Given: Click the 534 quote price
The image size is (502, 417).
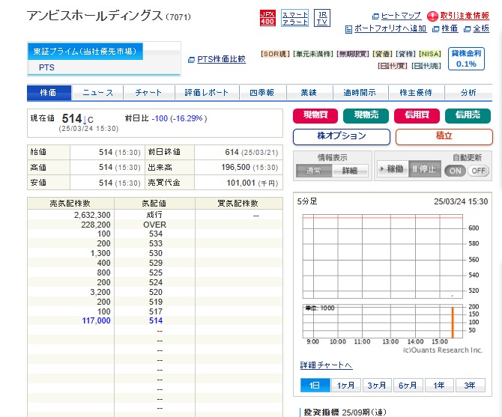Looking at the screenshot, I should coord(156,234).
